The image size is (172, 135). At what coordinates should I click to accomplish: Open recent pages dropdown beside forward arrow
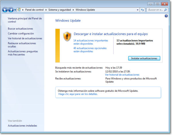[x=15, y=10]
